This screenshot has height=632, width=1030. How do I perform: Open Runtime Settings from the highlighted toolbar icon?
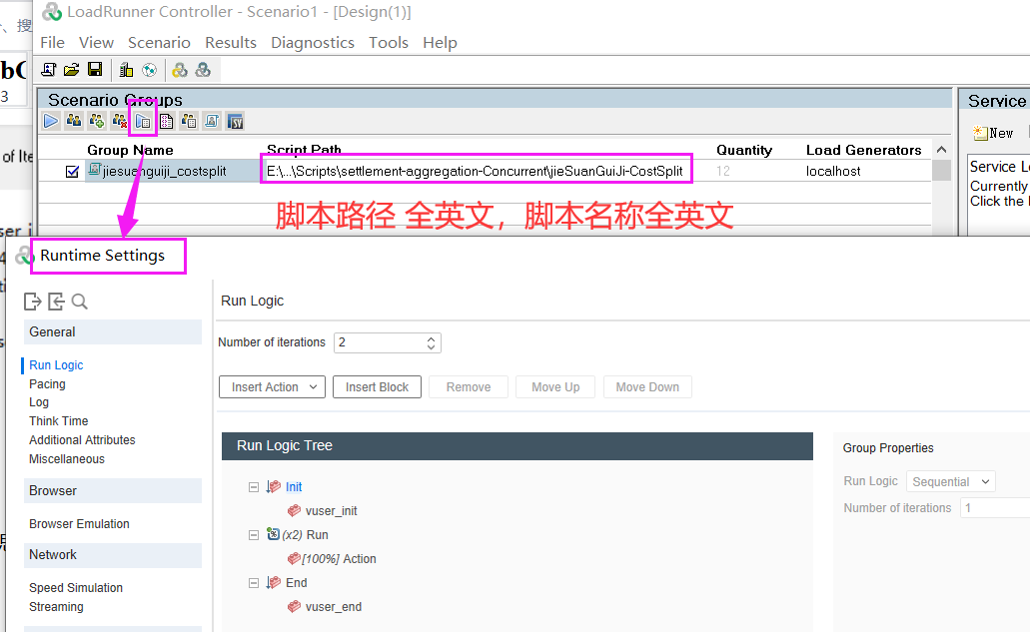[x=143, y=121]
